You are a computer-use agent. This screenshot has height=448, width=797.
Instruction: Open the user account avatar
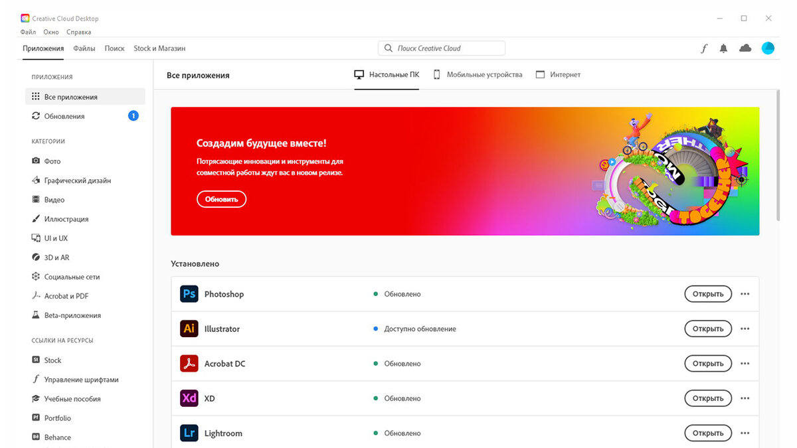click(x=768, y=48)
